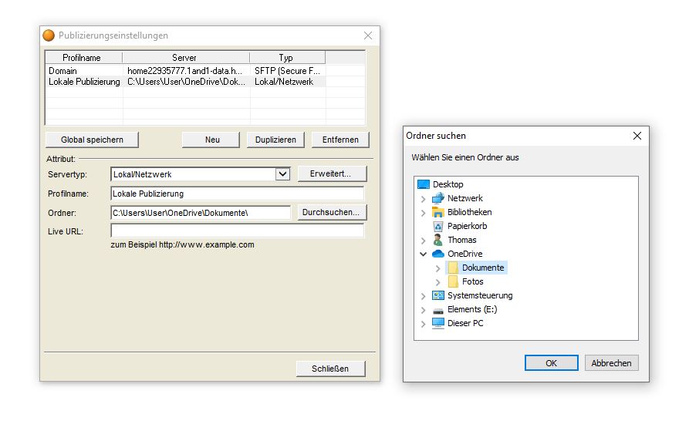The image size is (689, 421).
Task: Click the Papierkorb recycle bin icon
Action: (438, 226)
